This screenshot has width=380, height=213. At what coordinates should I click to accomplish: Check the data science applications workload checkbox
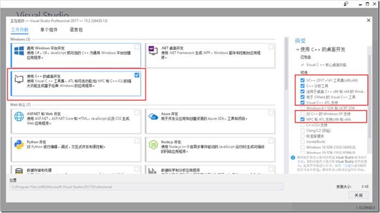pos(271,169)
